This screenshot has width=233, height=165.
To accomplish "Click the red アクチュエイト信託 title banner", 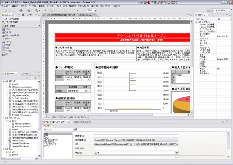I will point(122,36).
